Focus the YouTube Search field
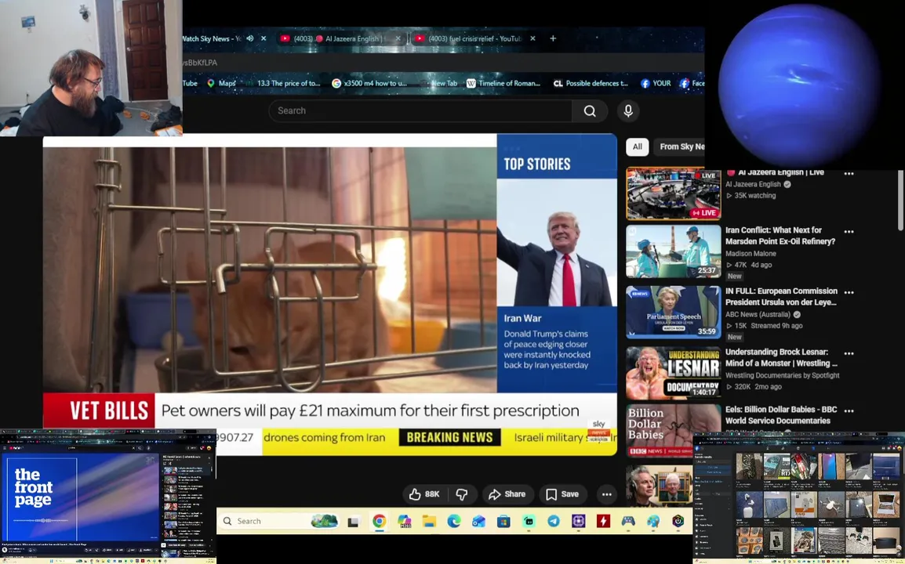This screenshot has height=564, width=905. [x=420, y=110]
